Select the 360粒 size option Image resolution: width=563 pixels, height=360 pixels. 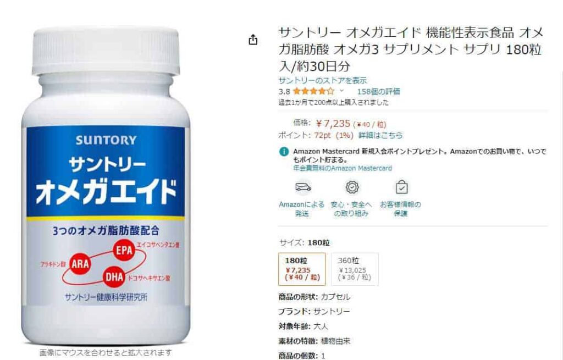[355, 269]
